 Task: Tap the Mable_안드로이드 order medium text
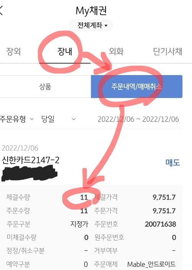pyautogui.click(x=151, y=264)
